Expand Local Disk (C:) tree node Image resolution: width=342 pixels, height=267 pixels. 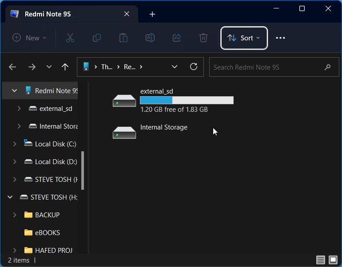click(15, 144)
